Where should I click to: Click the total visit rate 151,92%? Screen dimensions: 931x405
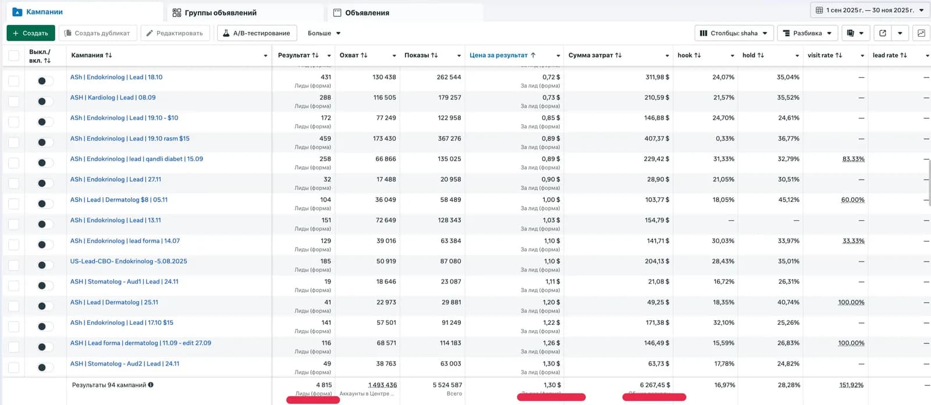tap(852, 385)
